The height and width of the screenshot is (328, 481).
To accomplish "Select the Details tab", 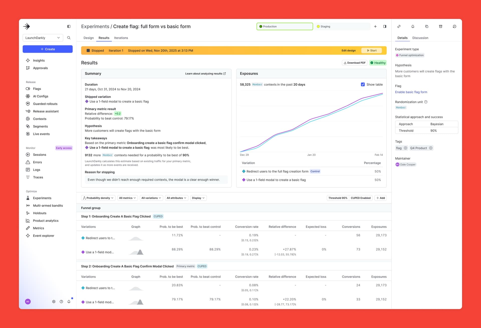I will 402,38.
